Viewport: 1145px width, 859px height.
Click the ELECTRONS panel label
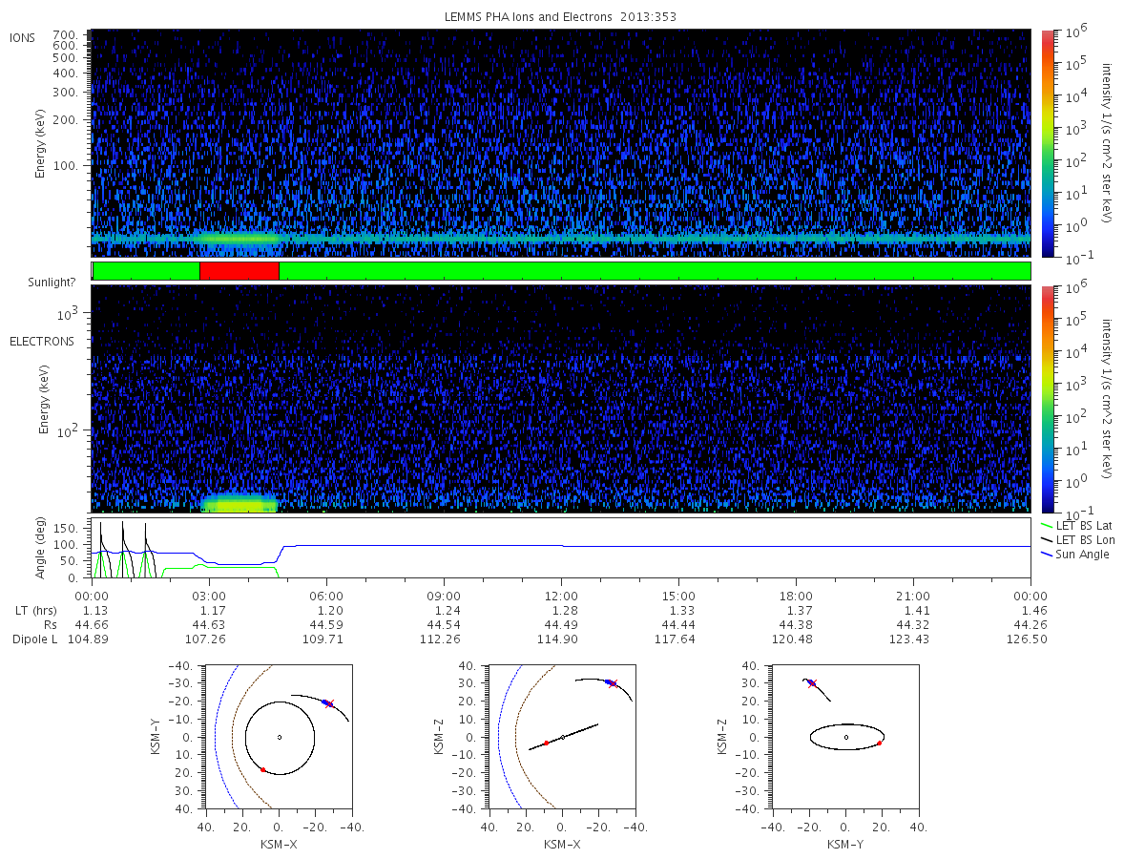[42, 342]
